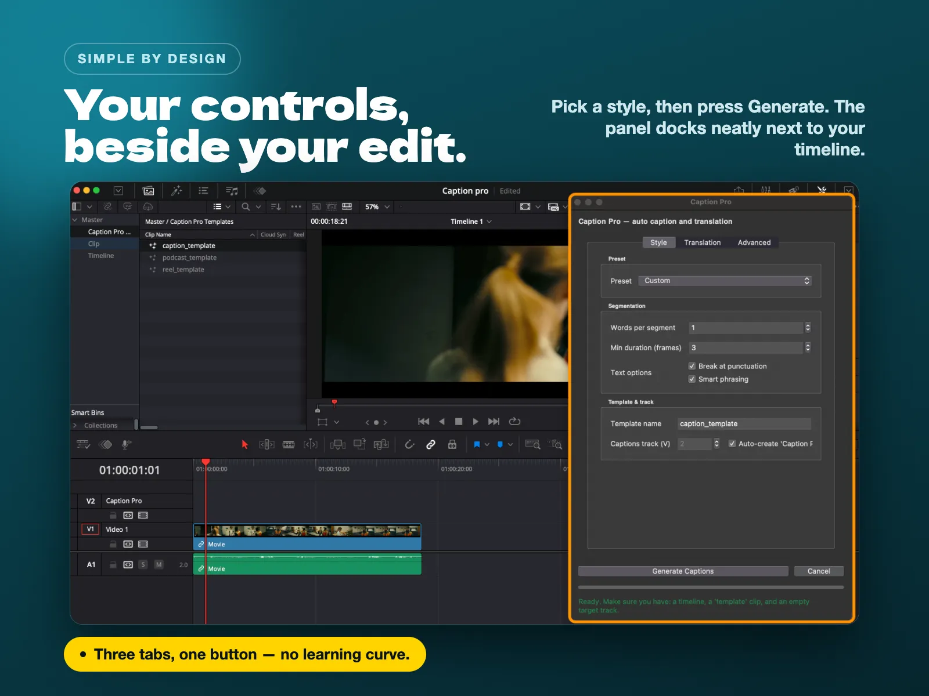The image size is (929, 696).
Task: Select the Trim edit mode tool
Action: coord(267,444)
